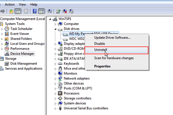Choose Disable from context menu
The width and height of the screenshot is (173, 115).
pos(117,44)
